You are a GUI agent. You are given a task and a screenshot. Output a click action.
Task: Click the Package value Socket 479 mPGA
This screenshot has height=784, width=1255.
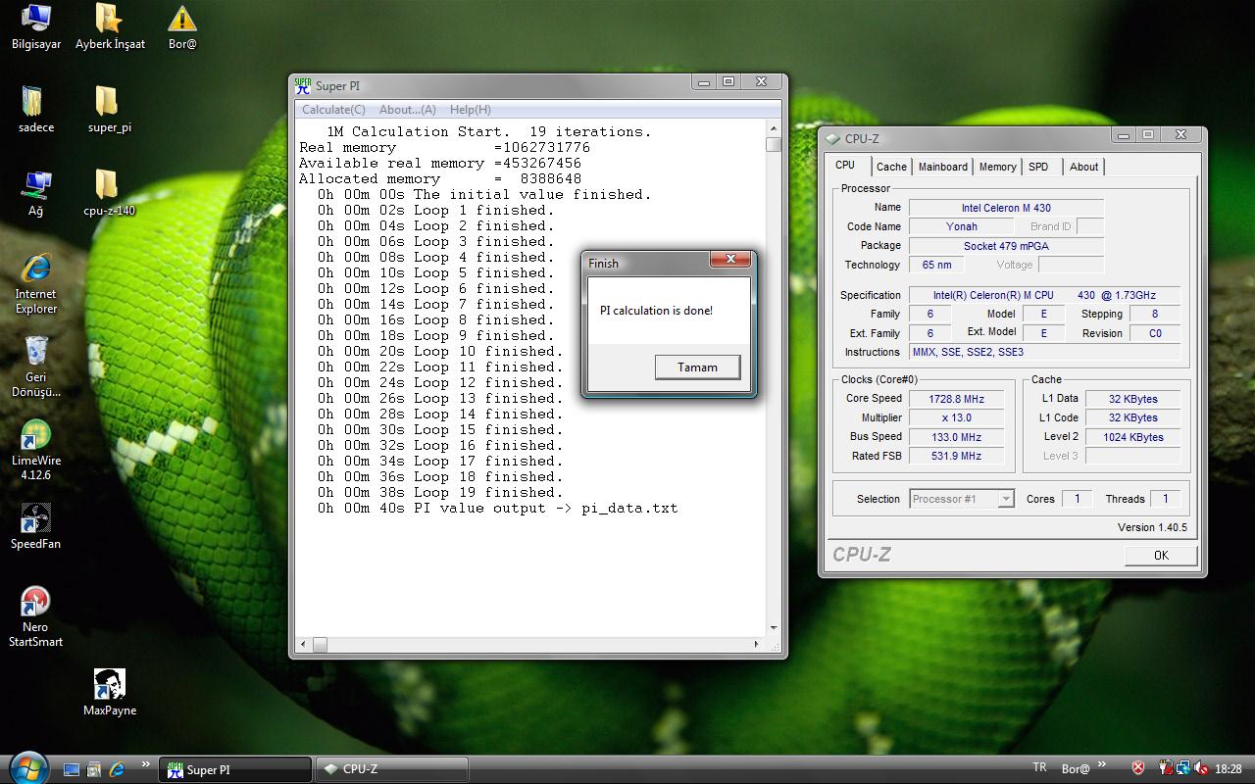(x=1006, y=246)
